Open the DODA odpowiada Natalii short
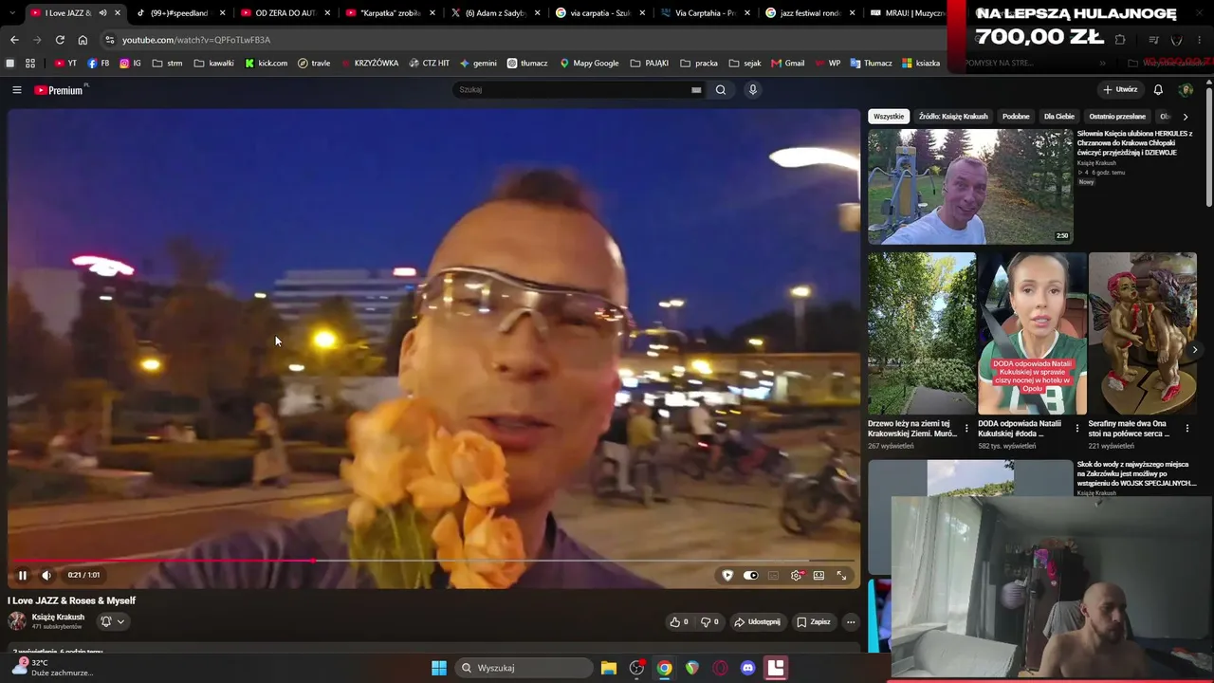Image resolution: width=1214 pixels, height=683 pixels. point(1032,333)
